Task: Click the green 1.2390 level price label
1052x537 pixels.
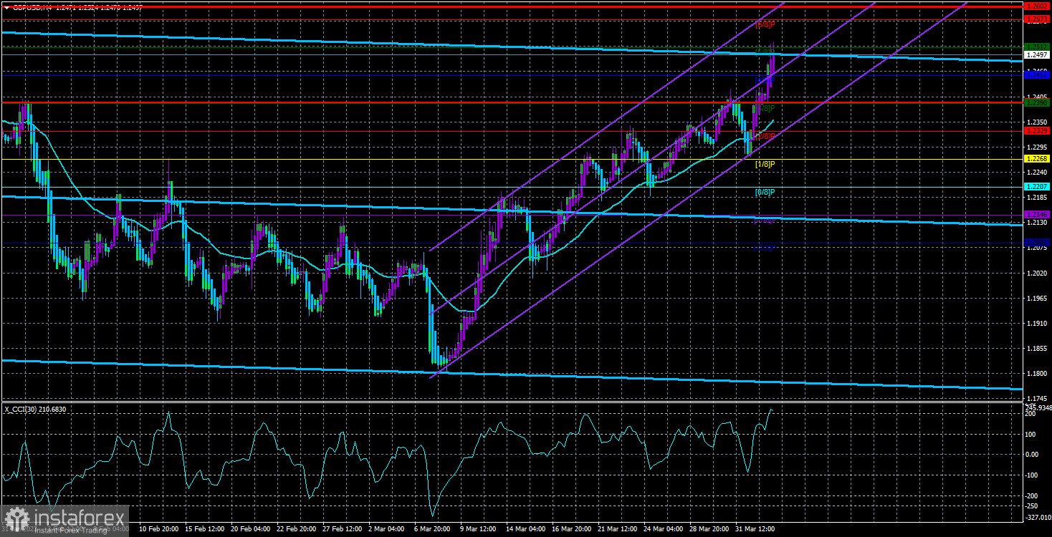Action: click(1037, 102)
